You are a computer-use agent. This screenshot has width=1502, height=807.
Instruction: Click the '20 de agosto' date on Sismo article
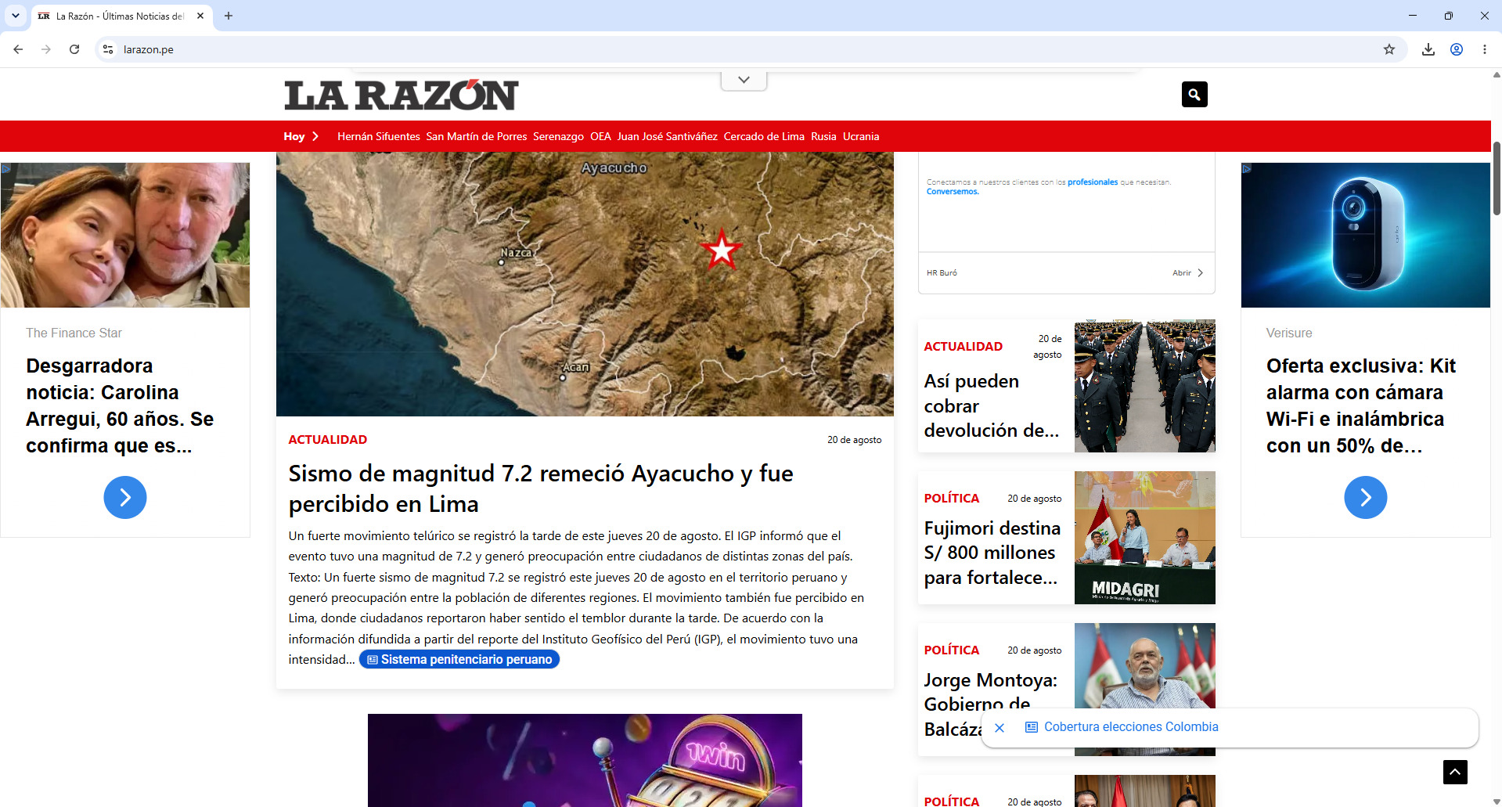click(855, 440)
